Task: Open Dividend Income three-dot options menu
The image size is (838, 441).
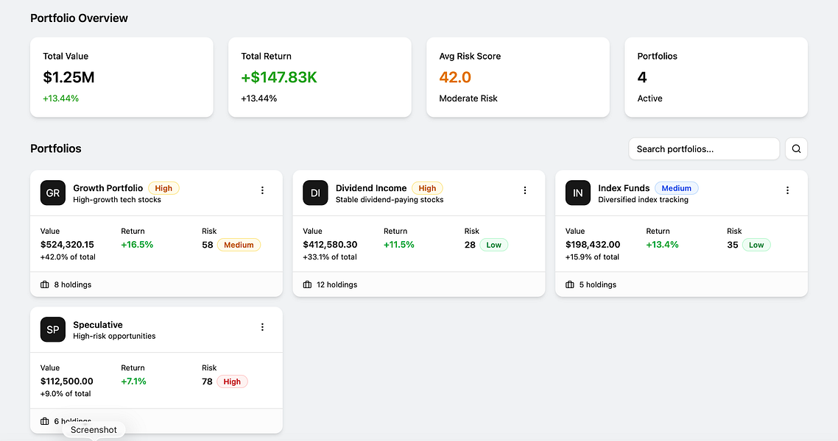Action: pos(525,190)
